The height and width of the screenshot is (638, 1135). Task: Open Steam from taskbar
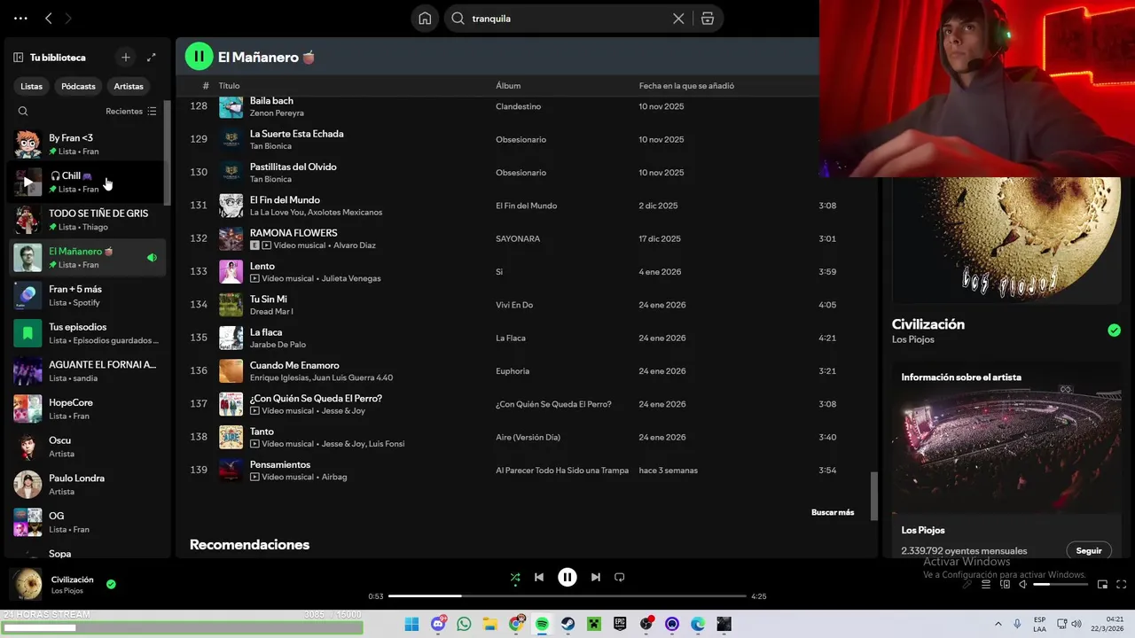tap(567, 624)
